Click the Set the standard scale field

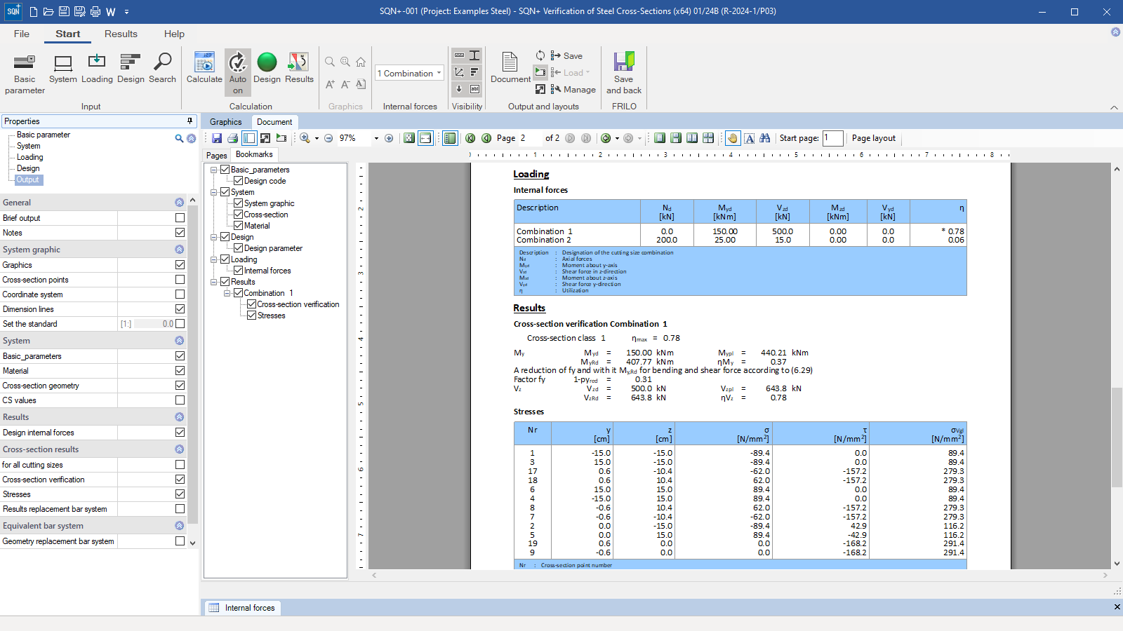point(153,324)
